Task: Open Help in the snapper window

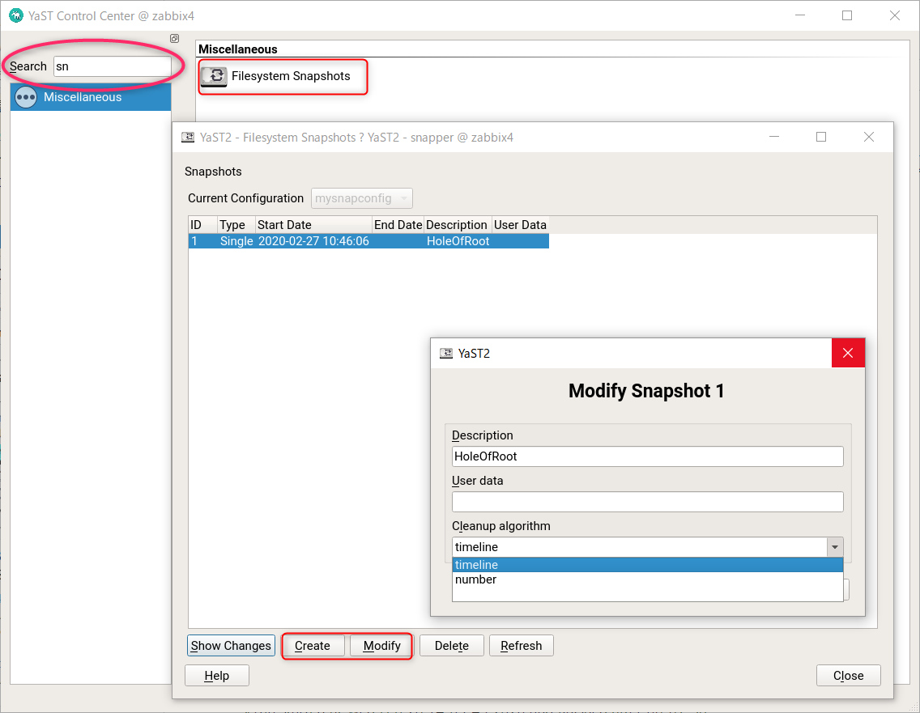Action: [x=216, y=676]
